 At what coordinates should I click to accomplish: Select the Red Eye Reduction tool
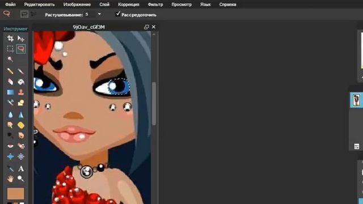(x=10, y=146)
